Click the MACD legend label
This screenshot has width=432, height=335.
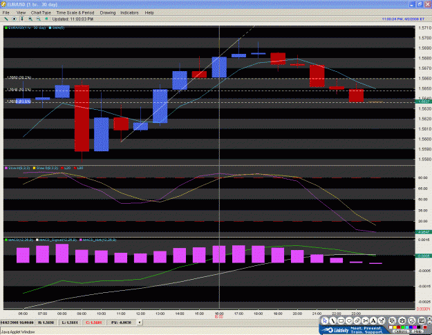tap(21, 240)
